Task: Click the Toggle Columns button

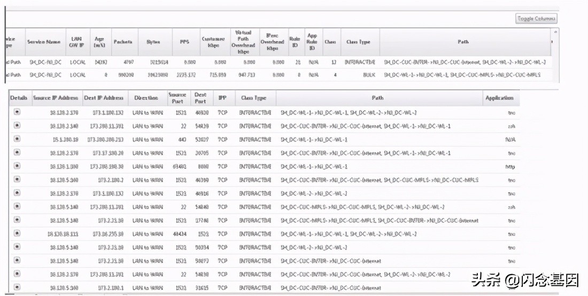Action: click(536, 19)
